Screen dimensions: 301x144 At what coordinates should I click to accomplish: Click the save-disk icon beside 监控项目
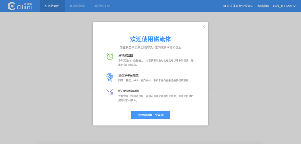[46, 6]
